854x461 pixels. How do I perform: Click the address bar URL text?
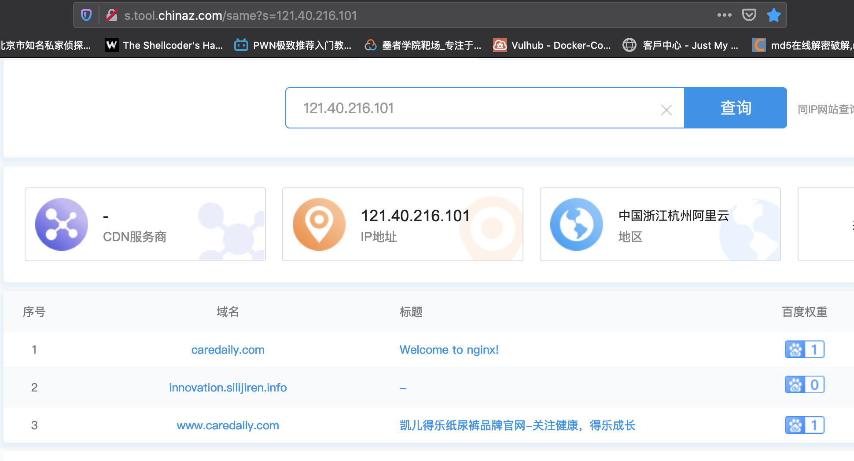point(240,15)
